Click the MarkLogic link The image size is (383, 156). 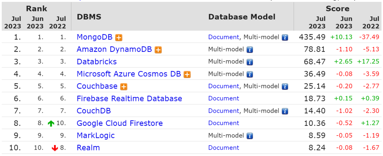95,135
